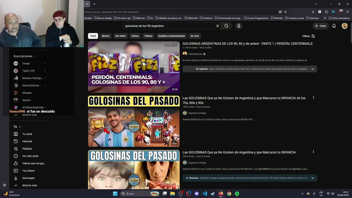Select the Vistos filter chip

click(135, 36)
